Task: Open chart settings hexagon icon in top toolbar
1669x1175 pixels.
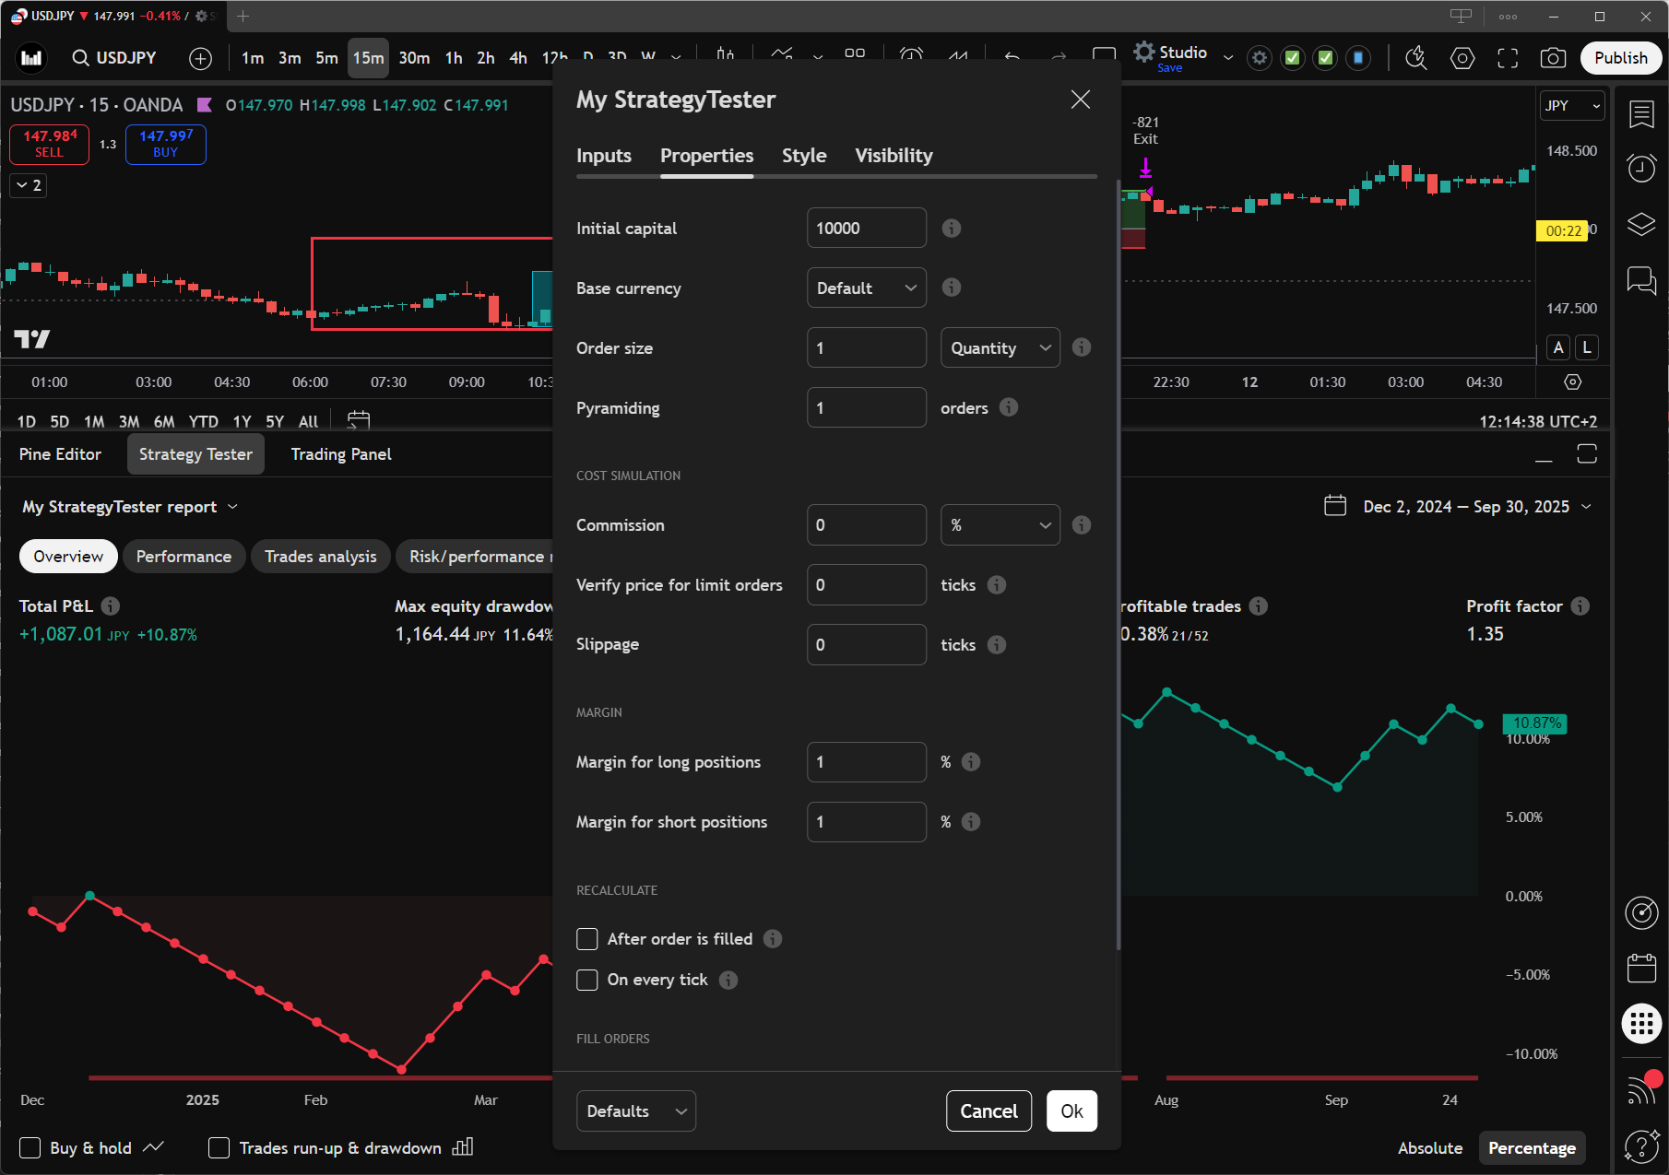Action: tap(1462, 58)
